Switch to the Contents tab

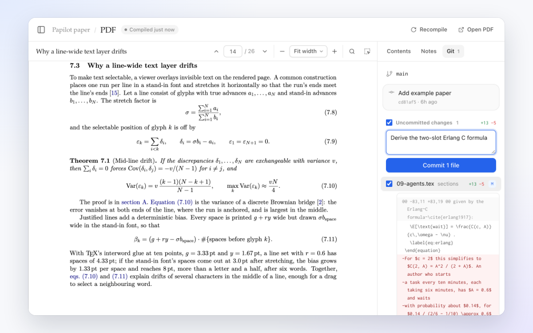tap(399, 52)
